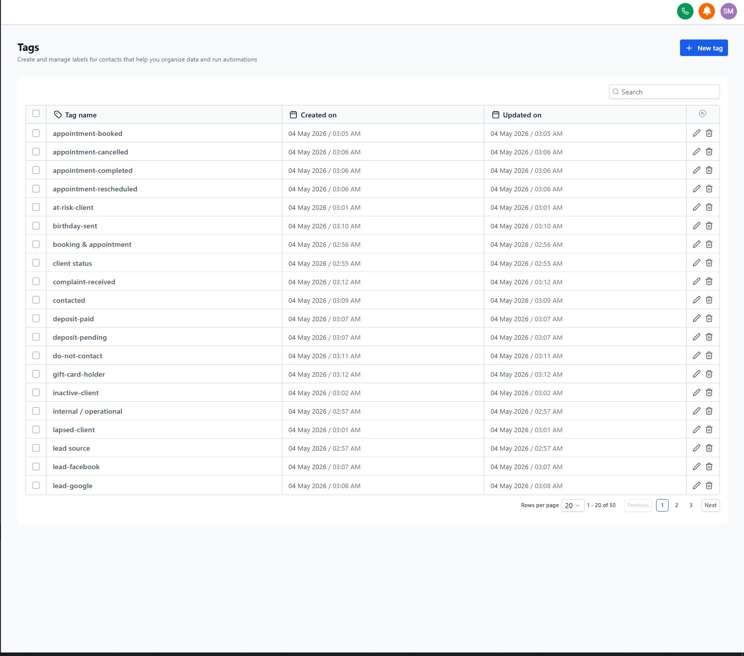Delete the contacted tag
The image size is (744, 656).
[x=709, y=300]
